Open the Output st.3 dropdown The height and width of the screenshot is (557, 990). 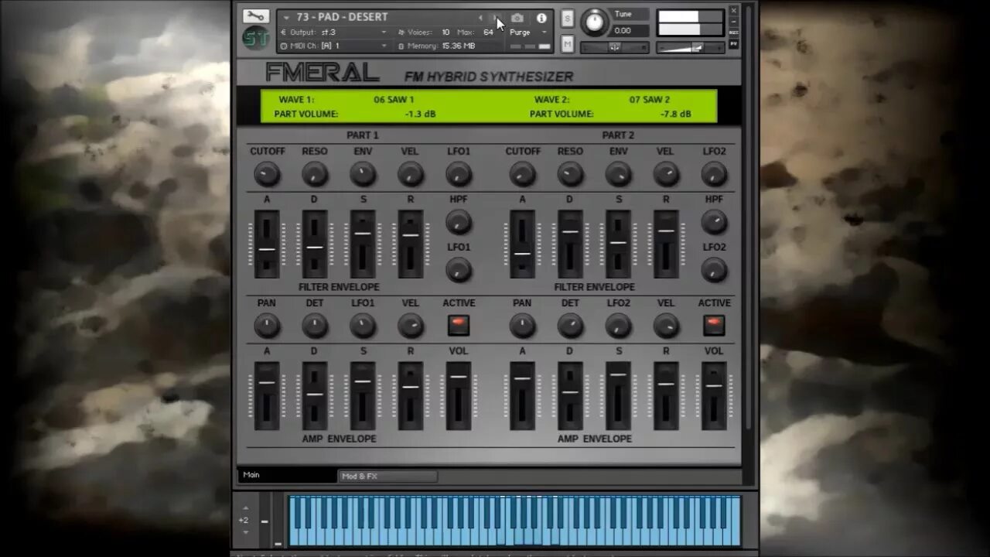334,32
